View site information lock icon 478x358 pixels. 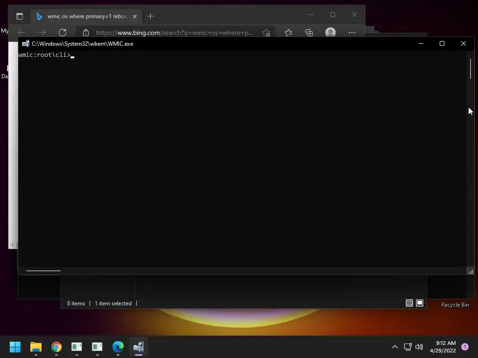86,32
